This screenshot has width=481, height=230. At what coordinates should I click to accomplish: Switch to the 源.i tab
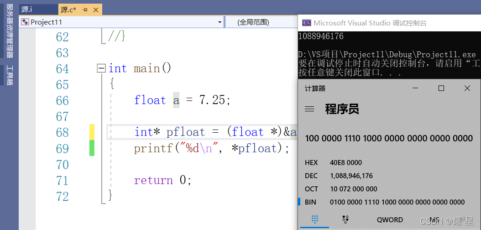pos(27,10)
